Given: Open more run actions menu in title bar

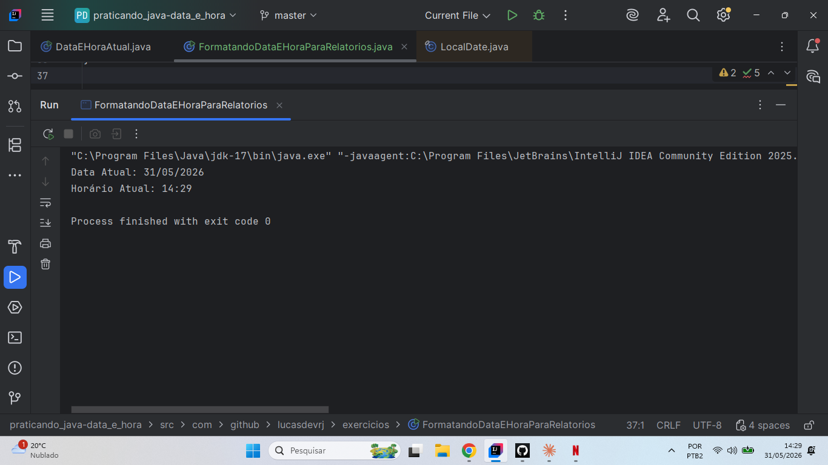Looking at the screenshot, I should [x=566, y=15].
